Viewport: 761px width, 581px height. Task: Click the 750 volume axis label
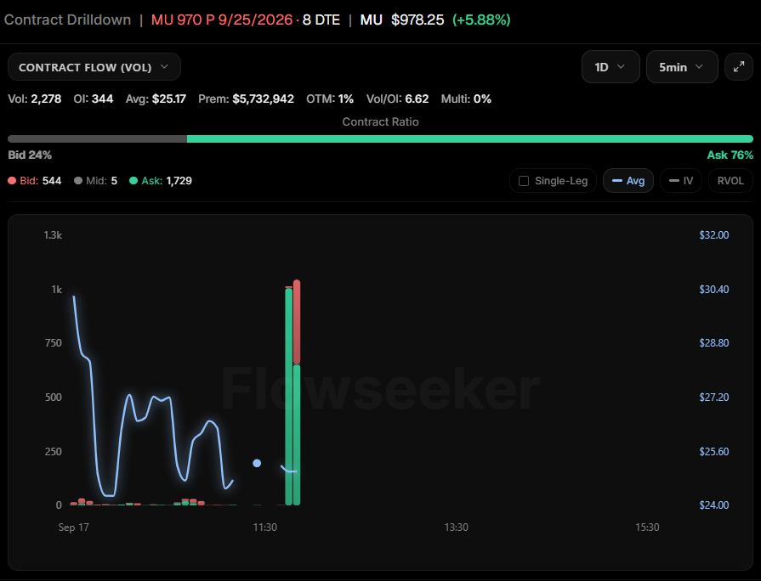[54, 343]
